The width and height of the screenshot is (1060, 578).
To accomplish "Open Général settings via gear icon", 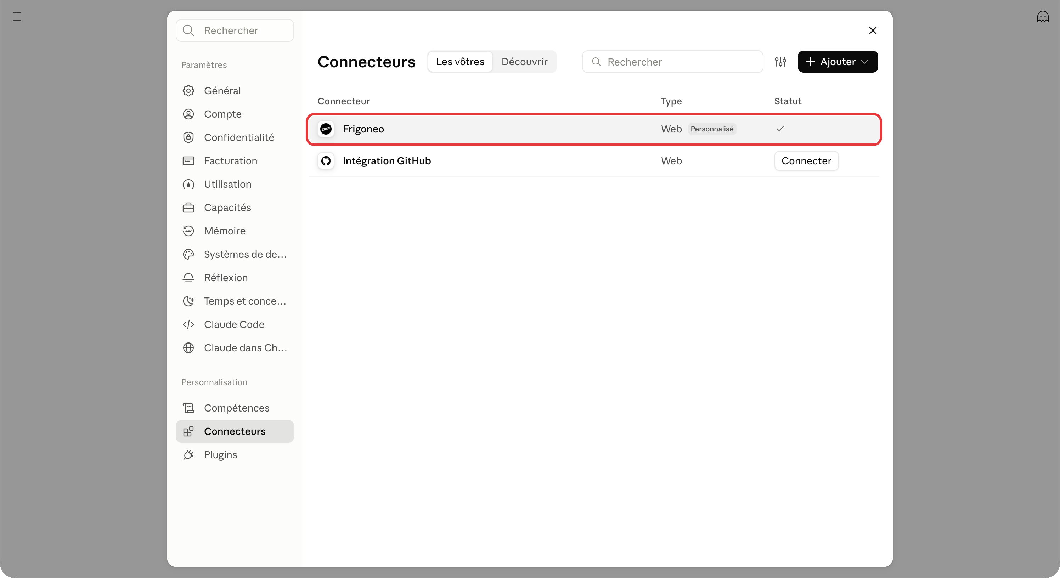I will (188, 91).
